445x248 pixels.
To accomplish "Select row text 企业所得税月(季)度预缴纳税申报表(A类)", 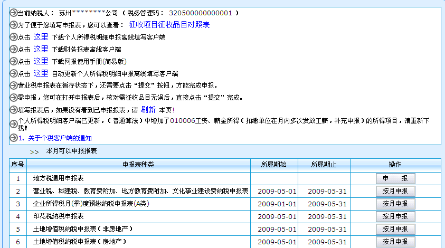I will 91,204.
